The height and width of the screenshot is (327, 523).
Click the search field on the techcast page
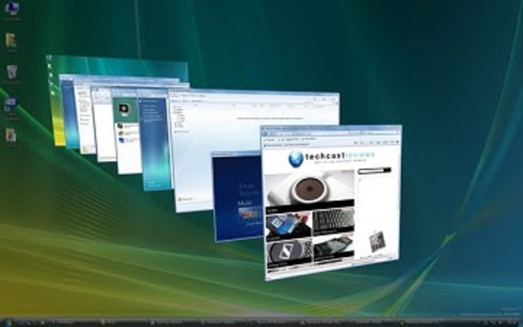[x=371, y=171]
